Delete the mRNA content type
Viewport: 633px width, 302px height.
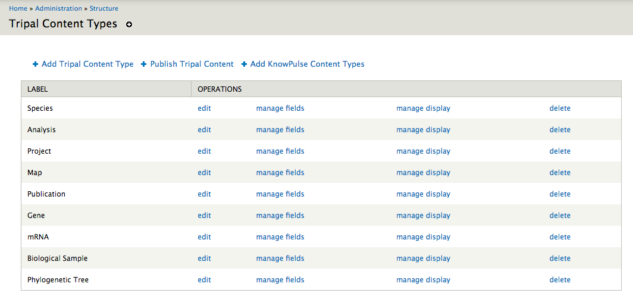click(560, 237)
